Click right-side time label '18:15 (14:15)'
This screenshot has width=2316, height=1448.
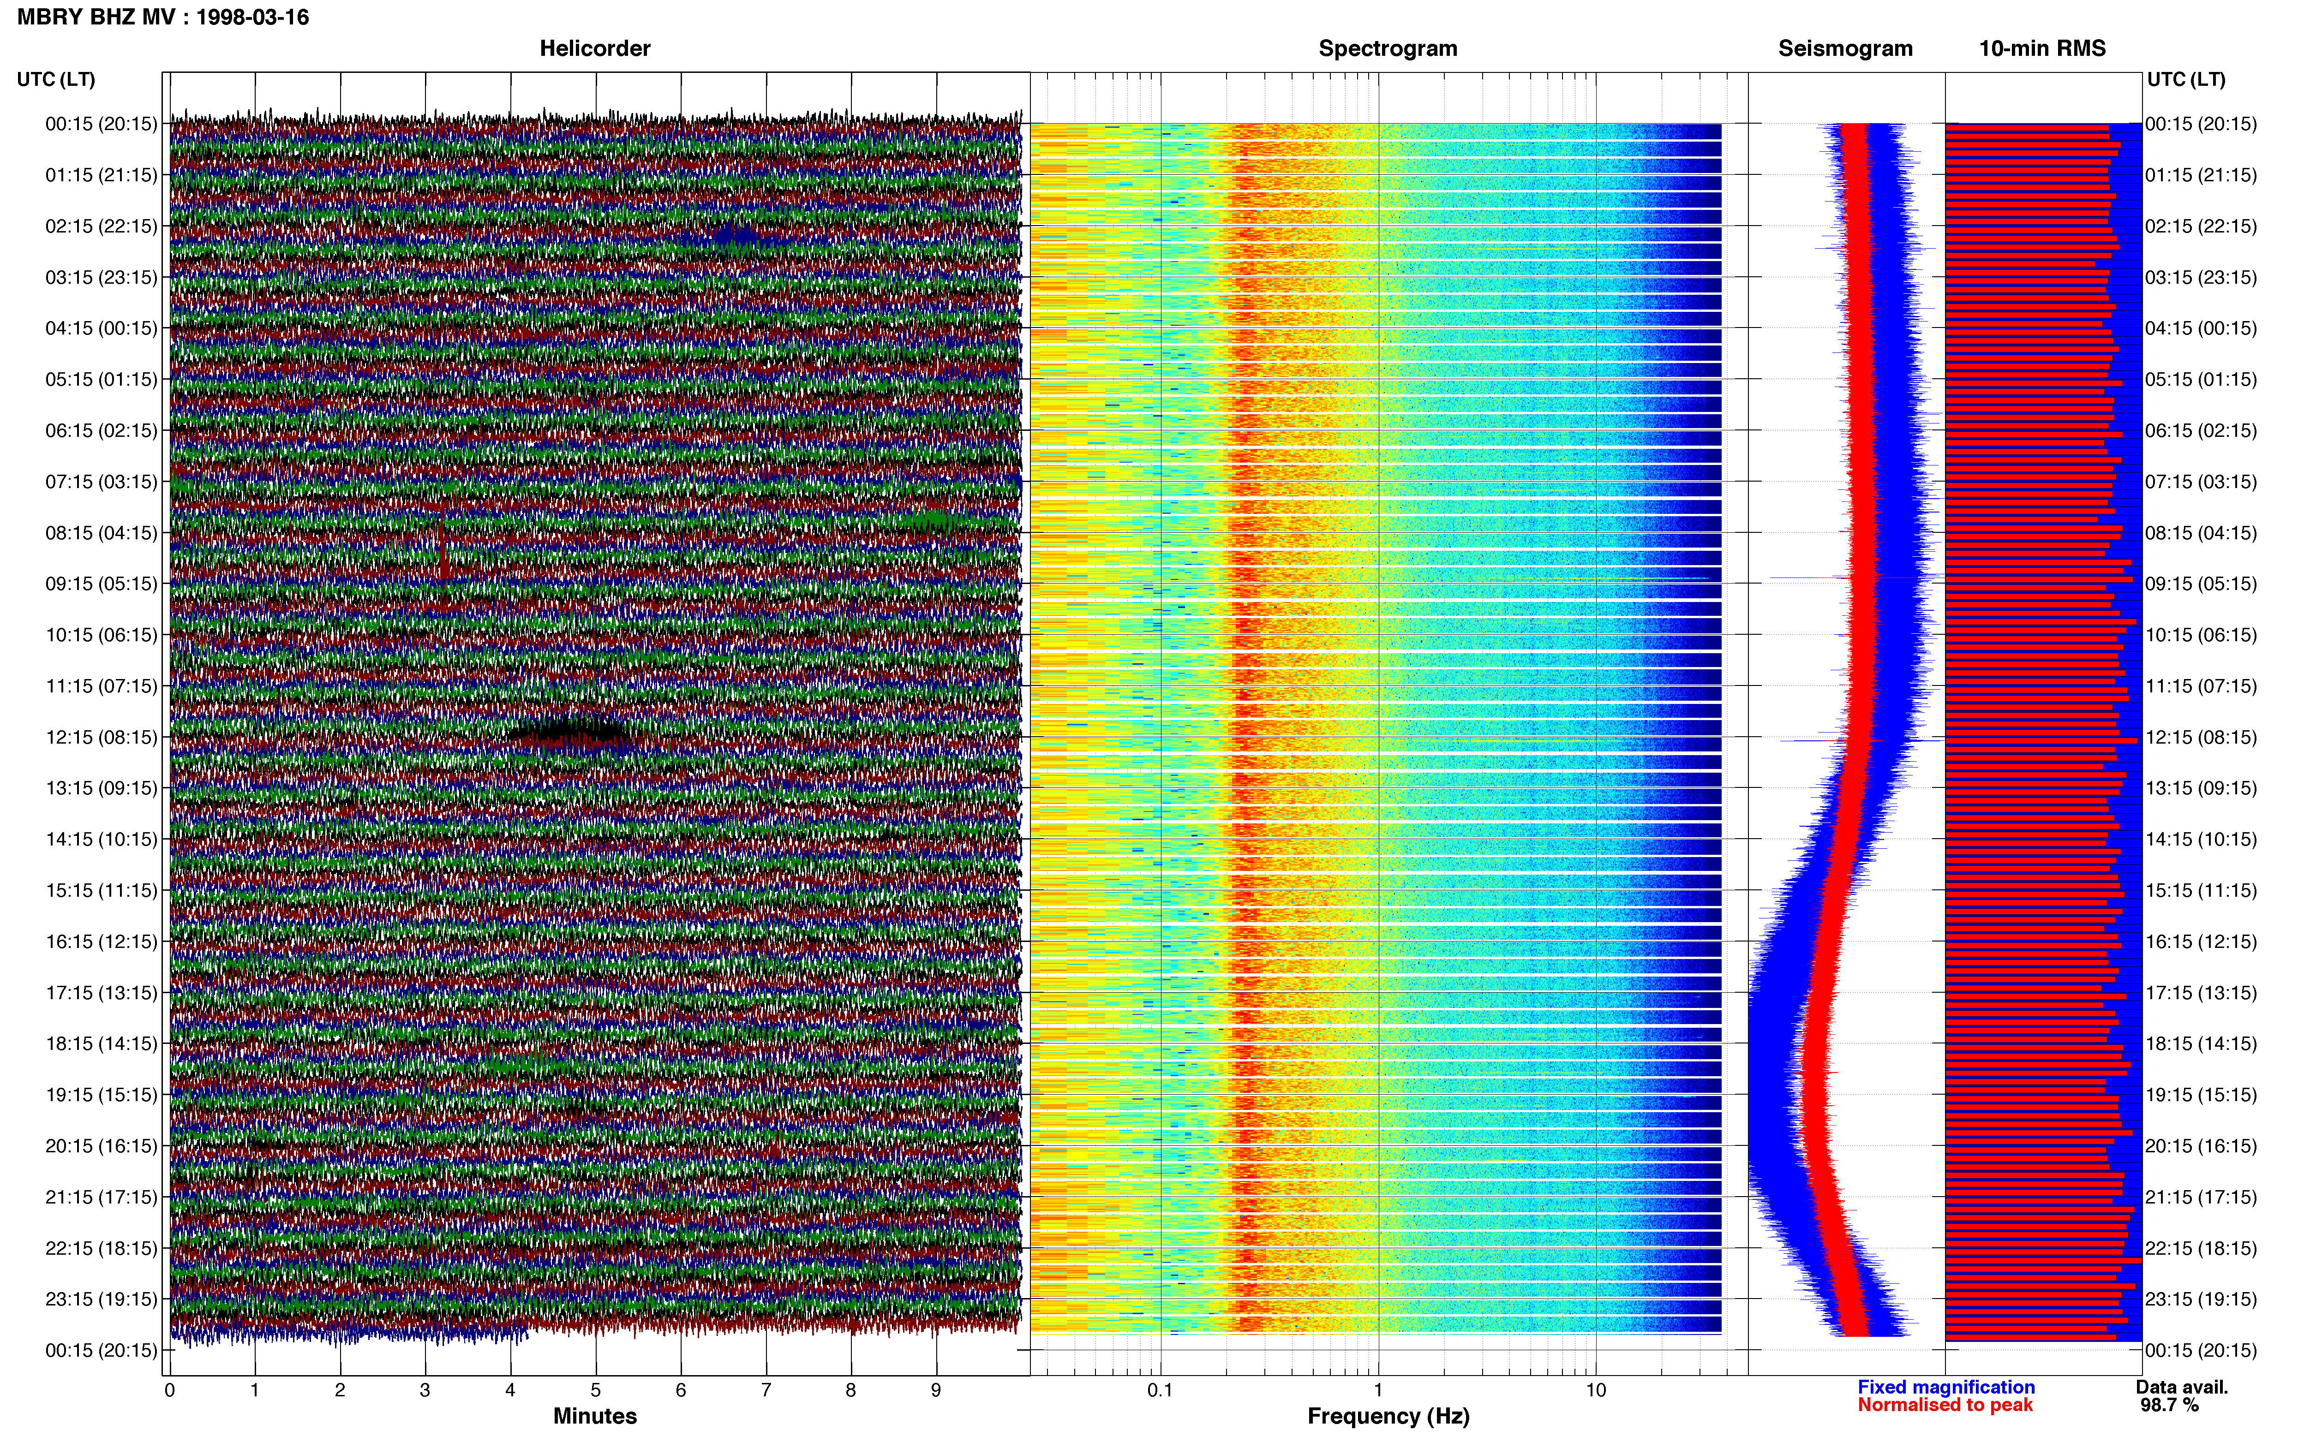click(2201, 1044)
